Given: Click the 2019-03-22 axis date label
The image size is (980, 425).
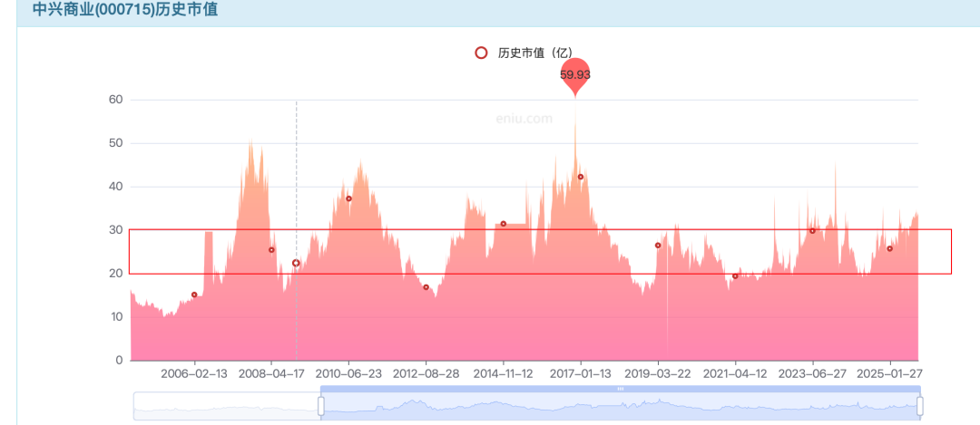Looking at the screenshot, I should pyautogui.click(x=658, y=374).
